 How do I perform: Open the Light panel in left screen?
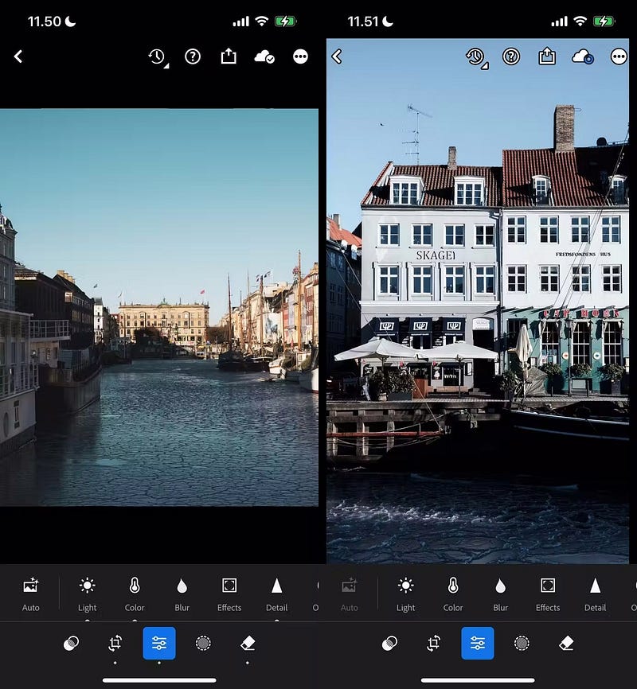[x=87, y=586]
